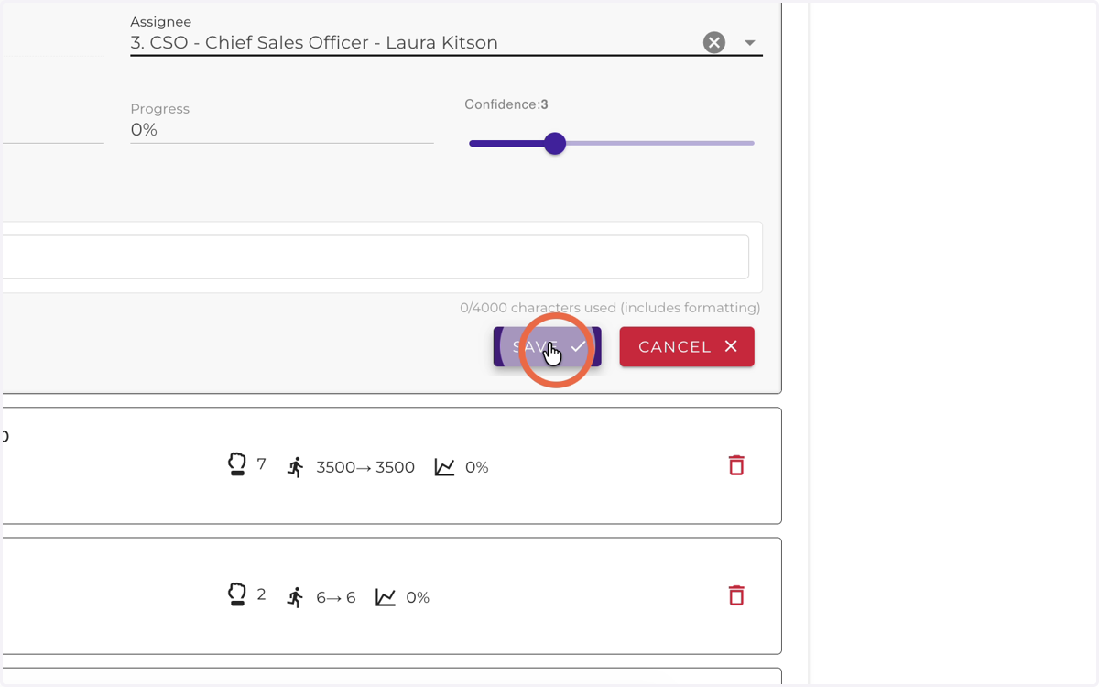Click the confidence icon beside 7

pos(237,465)
